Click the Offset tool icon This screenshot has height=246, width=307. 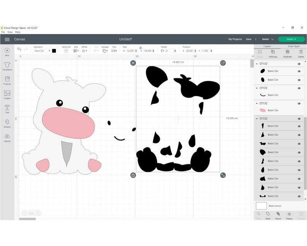tap(84, 51)
